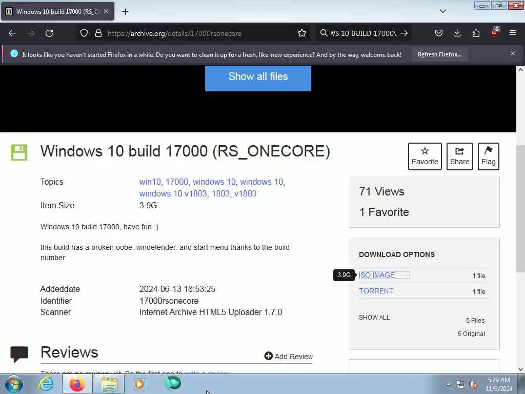Click the page vertical scrollbar thumb
The height and width of the screenshot is (394, 525).
[521, 209]
